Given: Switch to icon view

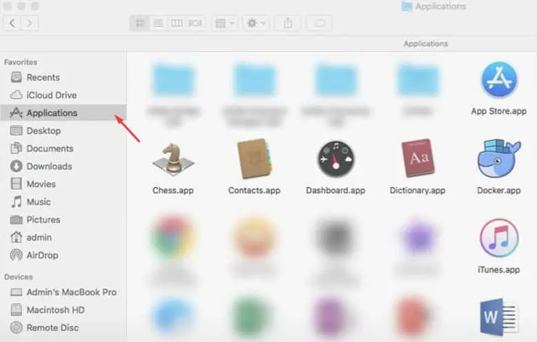Looking at the screenshot, I should [x=139, y=23].
